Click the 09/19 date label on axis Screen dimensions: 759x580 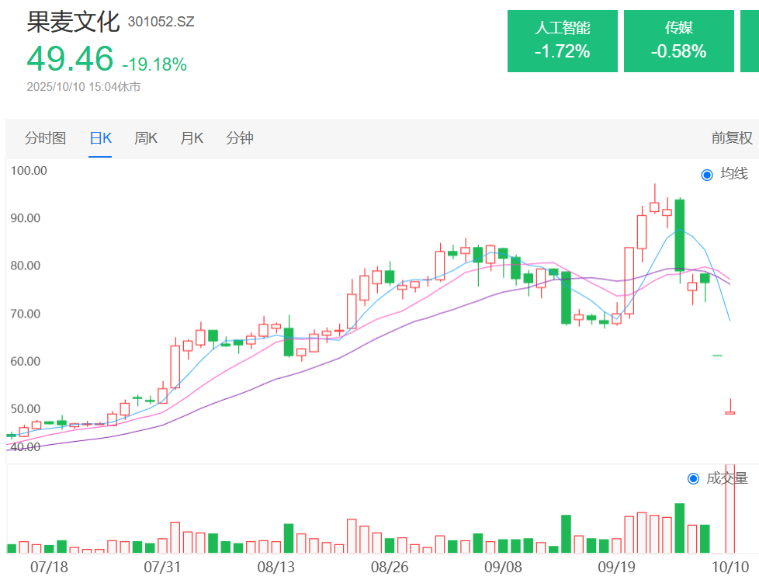[x=618, y=567]
